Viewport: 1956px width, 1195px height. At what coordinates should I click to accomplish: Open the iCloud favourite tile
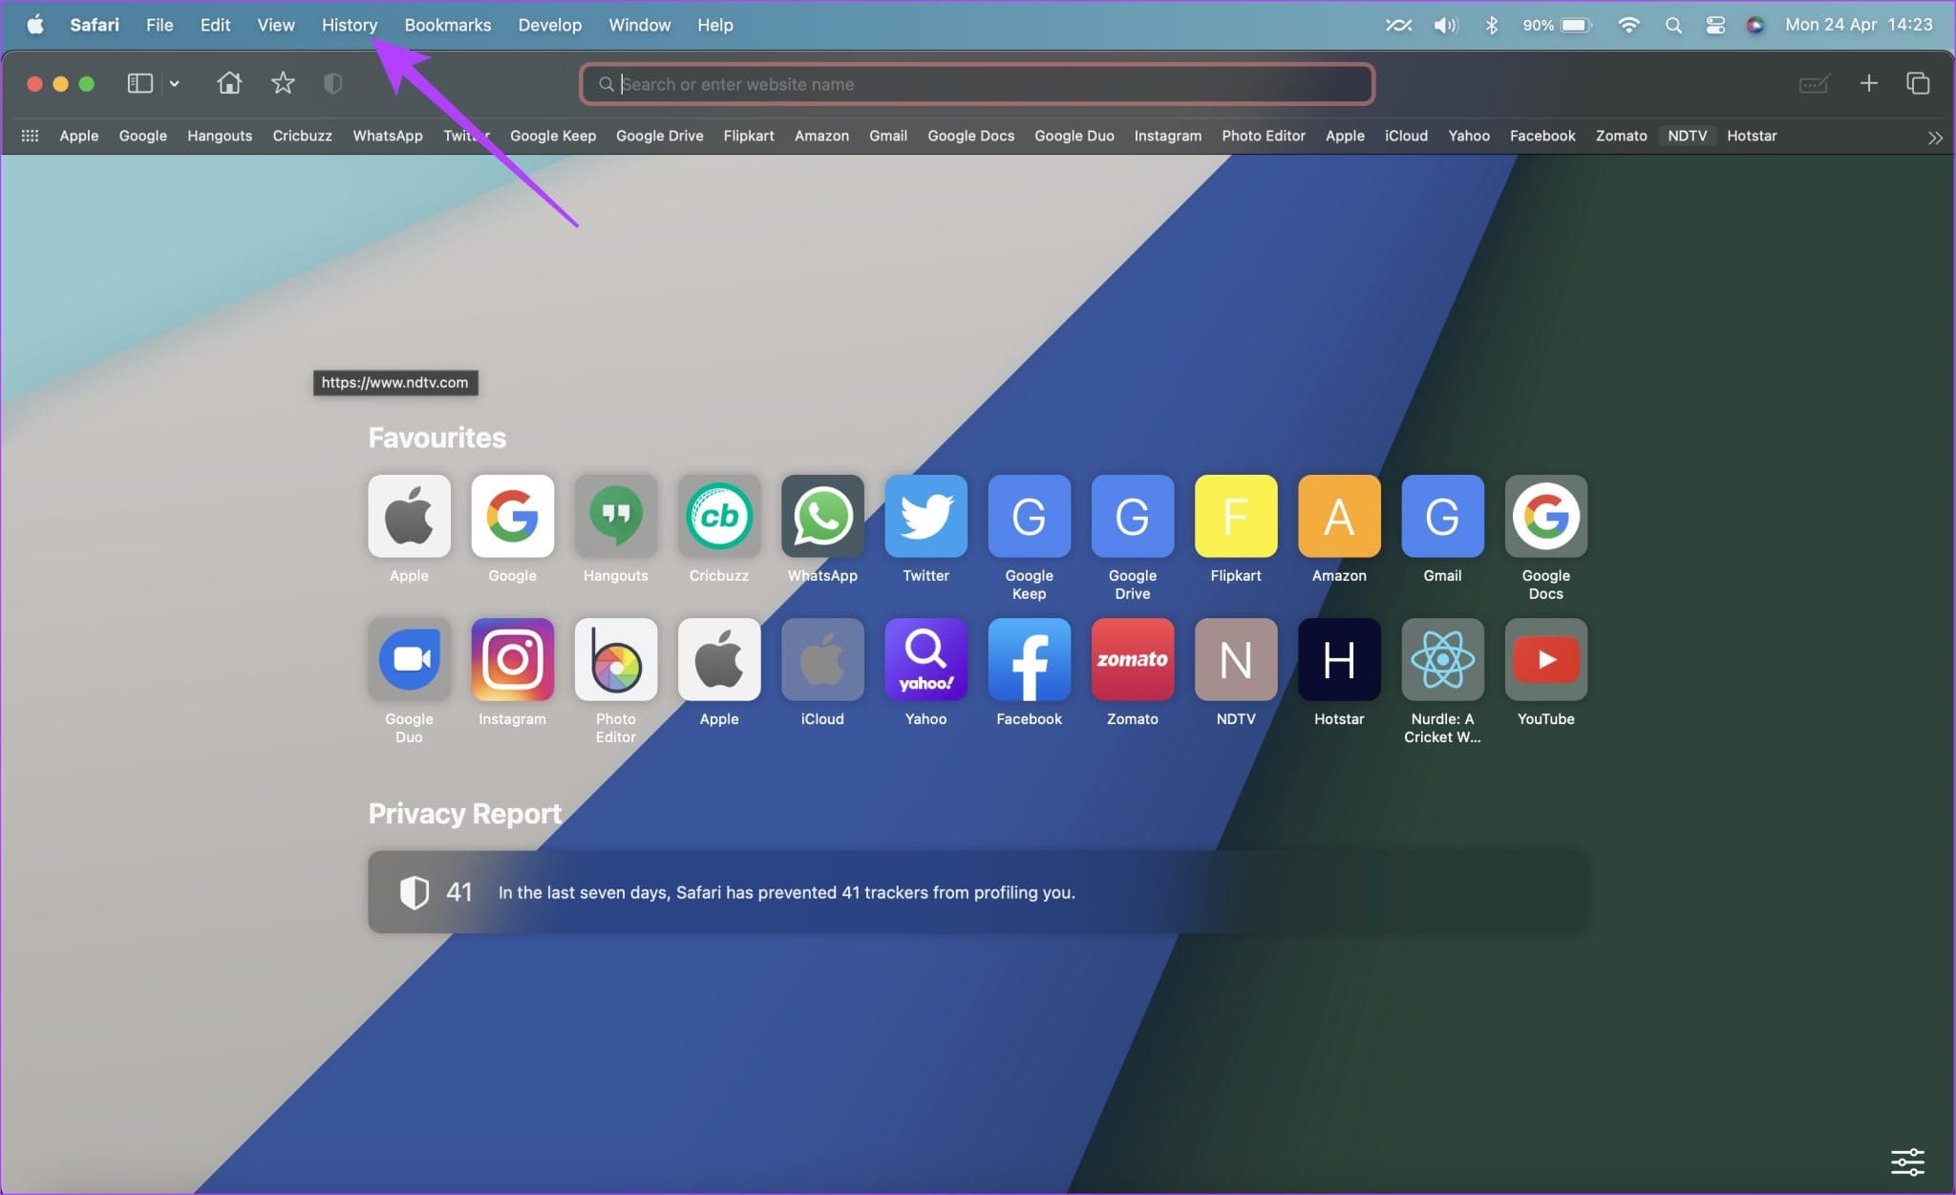(822, 659)
